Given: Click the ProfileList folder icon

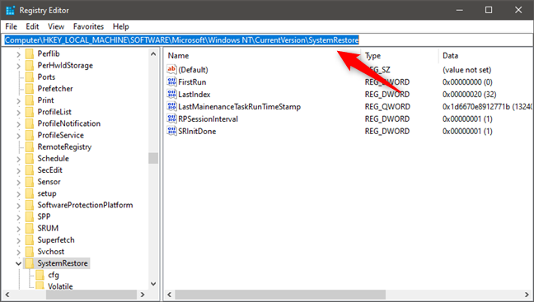Looking at the screenshot, I should [30, 112].
